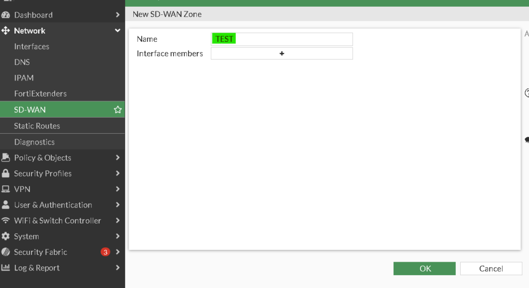Screen dimensions: 529x288
Task: Click the Name field containing TEST
Action: [x=282, y=39]
